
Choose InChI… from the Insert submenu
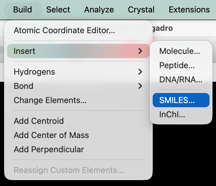(x=172, y=115)
